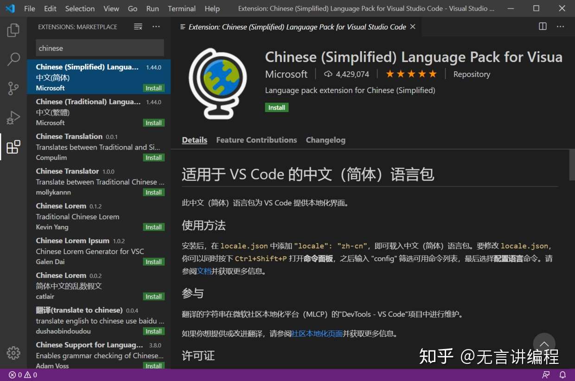Click the EXTENSIONS: MARKETPLACE panel title
This screenshot has width=575, height=381.
tap(77, 27)
